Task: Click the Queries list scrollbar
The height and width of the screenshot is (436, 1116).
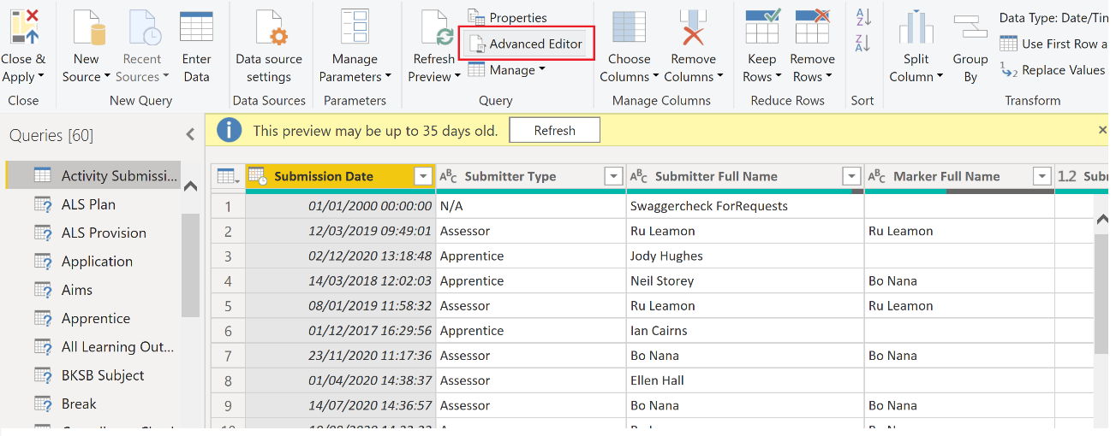Action: pos(190,265)
